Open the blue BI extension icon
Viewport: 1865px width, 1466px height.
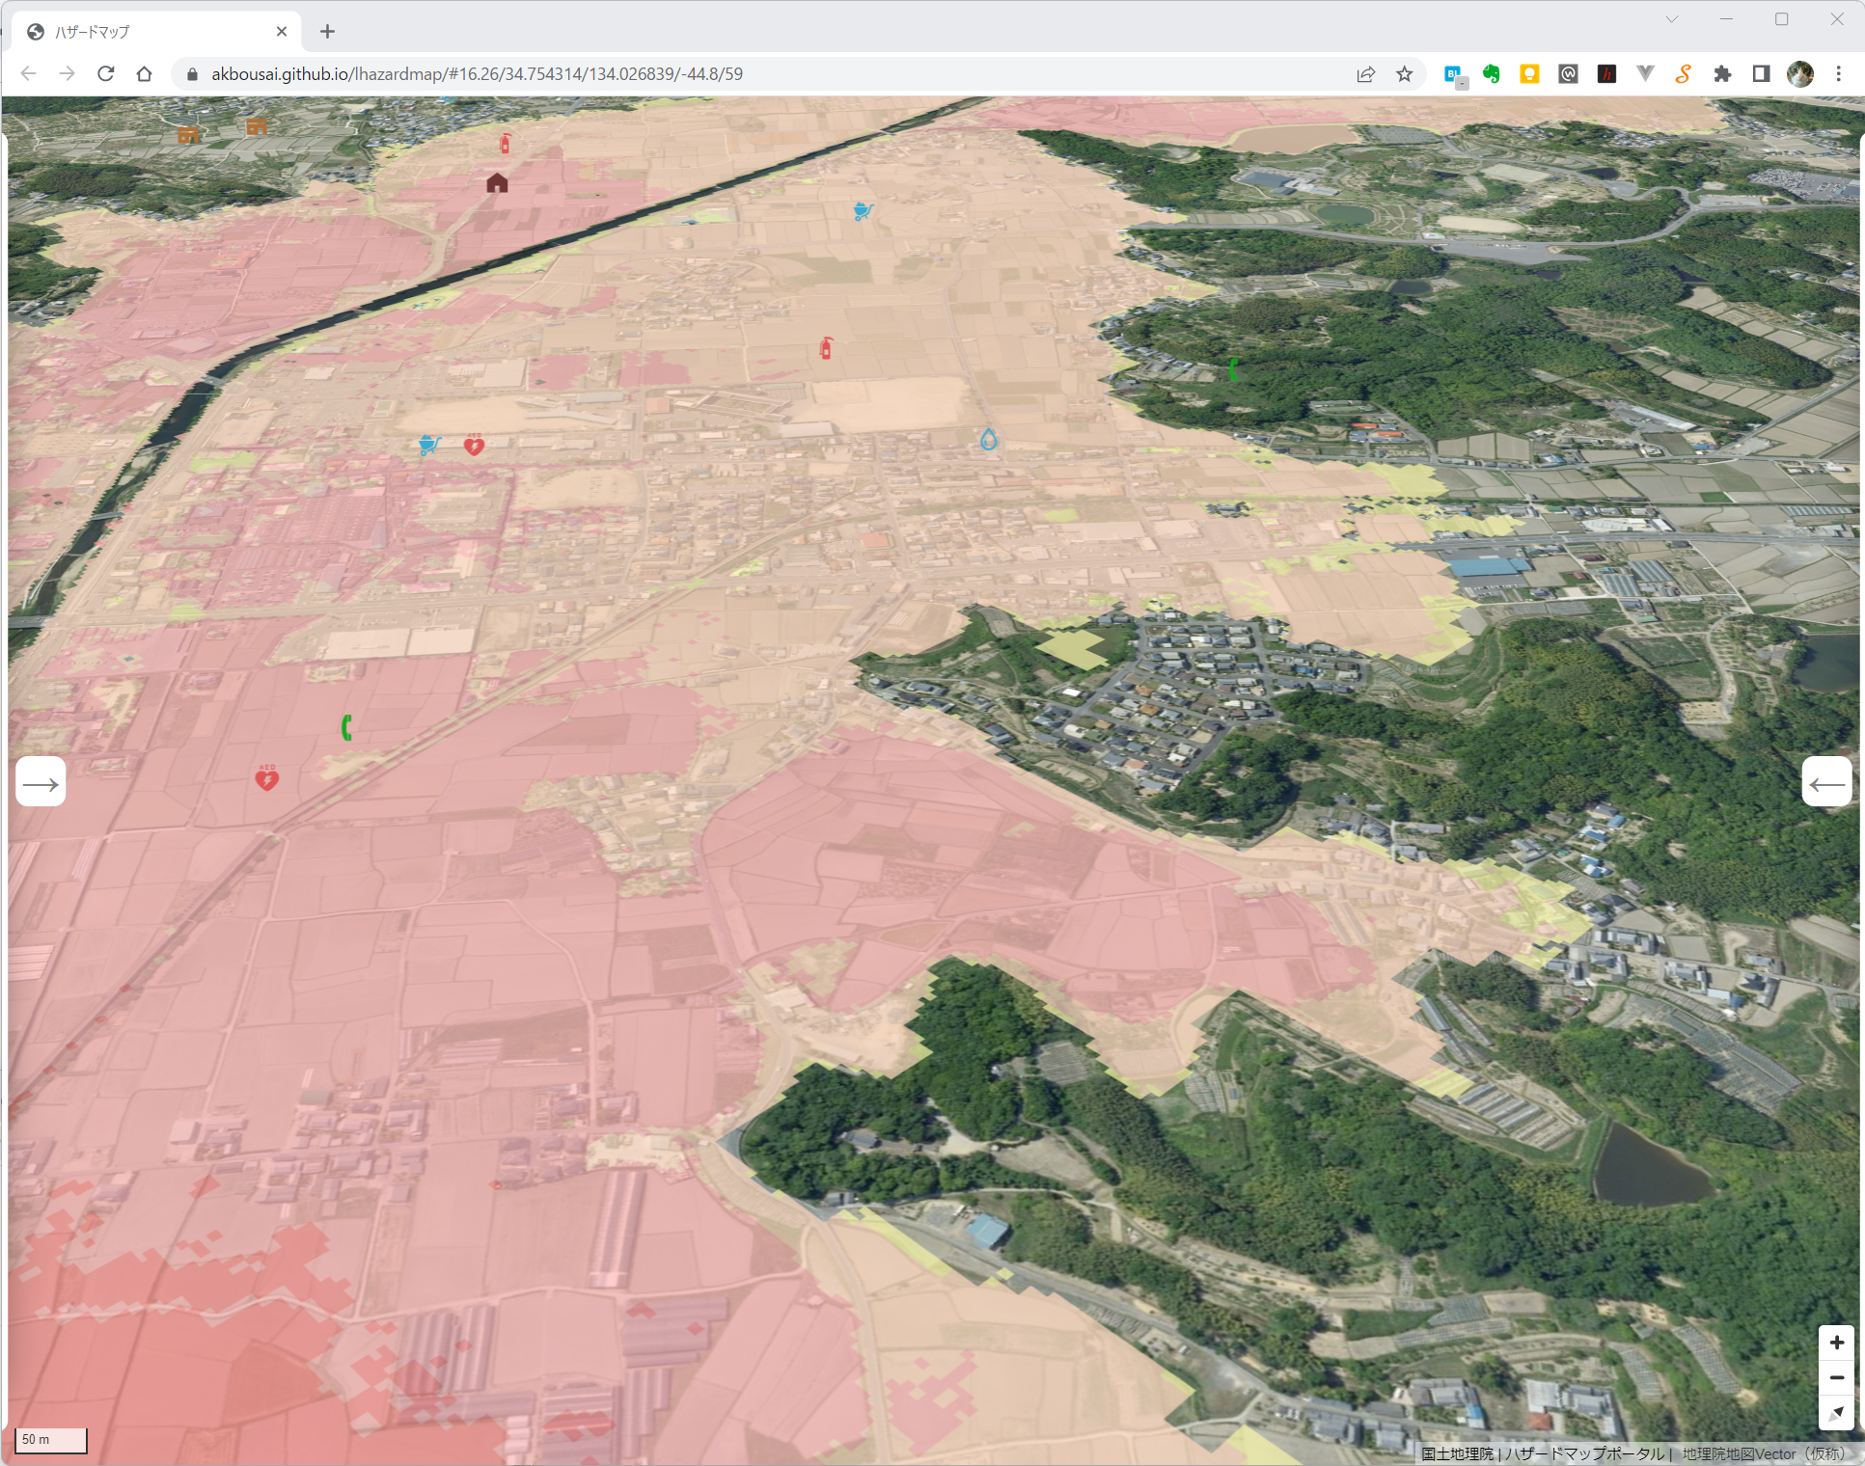point(1454,75)
